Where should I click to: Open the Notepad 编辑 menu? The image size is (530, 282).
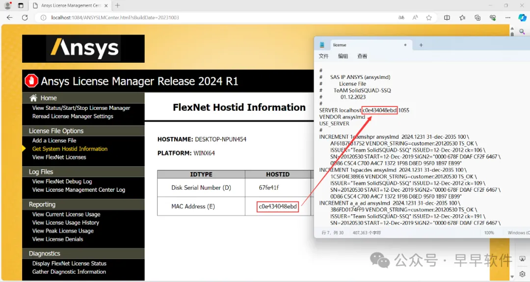click(x=343, y=56)
